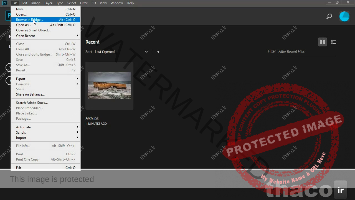
Task: Open the View menu
Action: click(103, 3)
